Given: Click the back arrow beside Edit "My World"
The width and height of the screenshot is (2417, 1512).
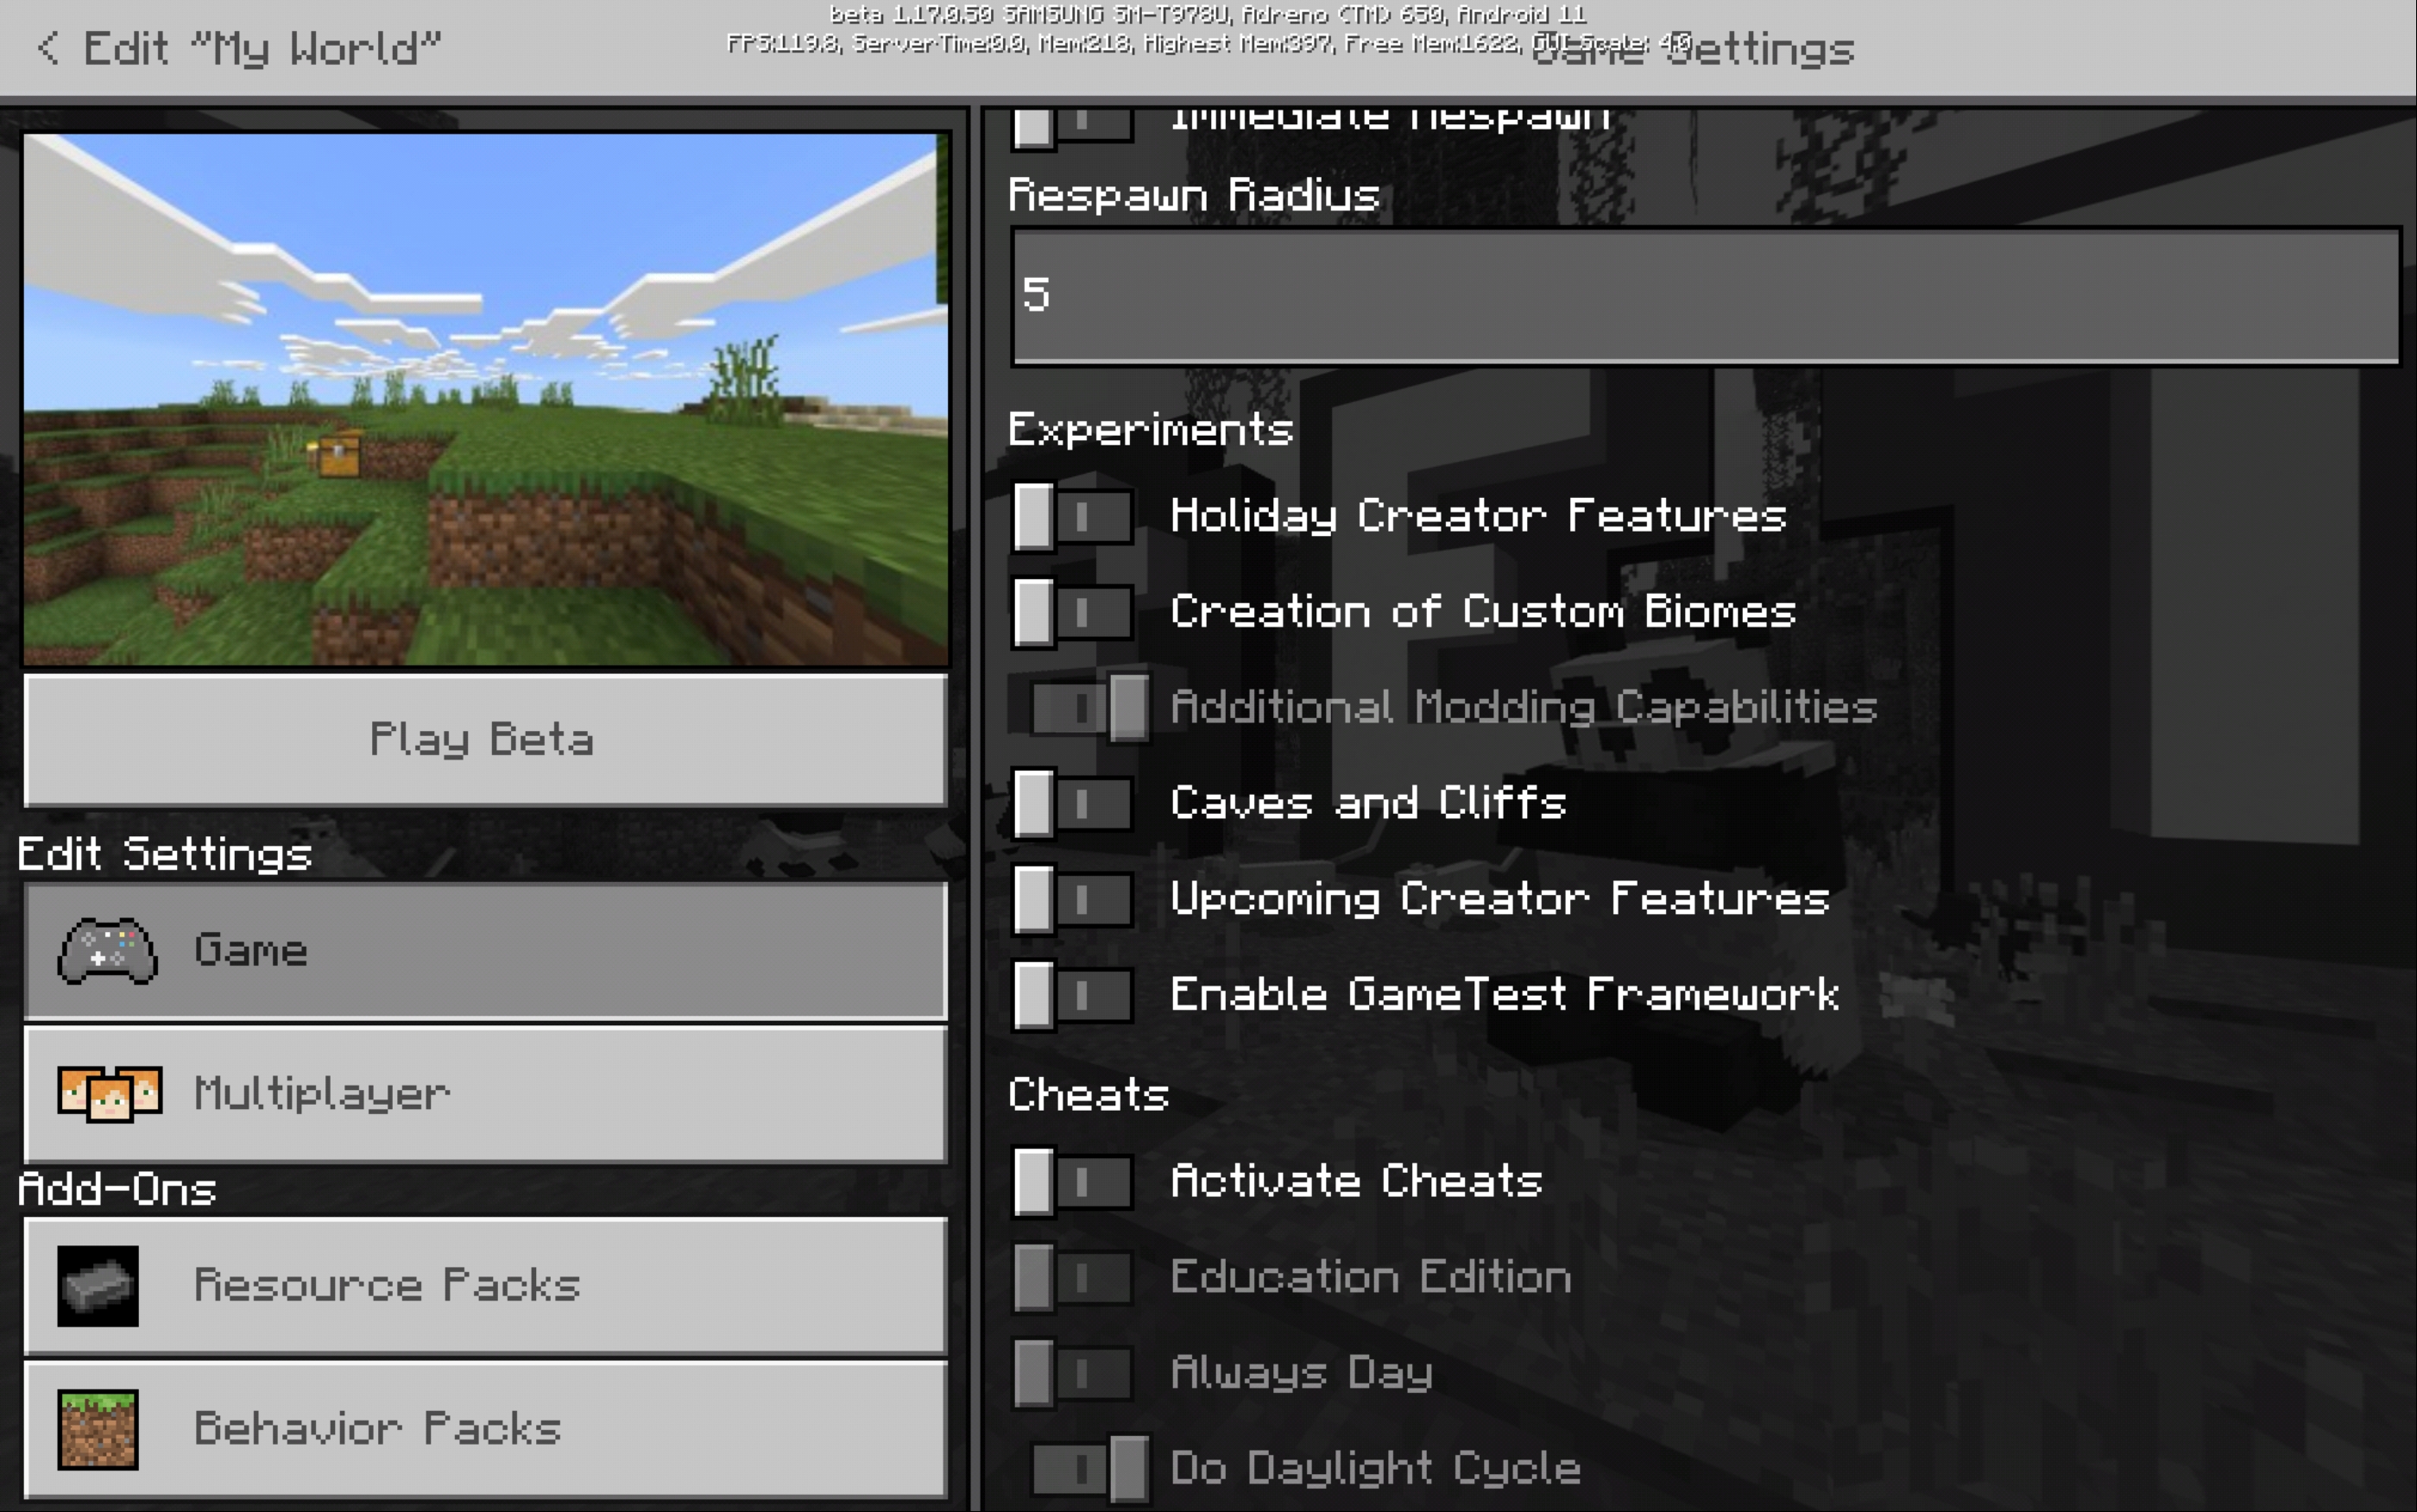Looking at the screenshot, I should coord(47,48).
